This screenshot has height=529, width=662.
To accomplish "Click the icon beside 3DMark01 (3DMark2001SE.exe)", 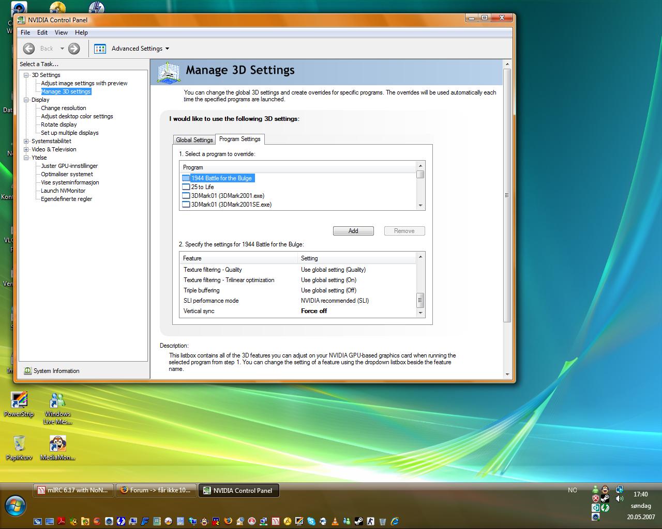I will [x=186, y=205].
